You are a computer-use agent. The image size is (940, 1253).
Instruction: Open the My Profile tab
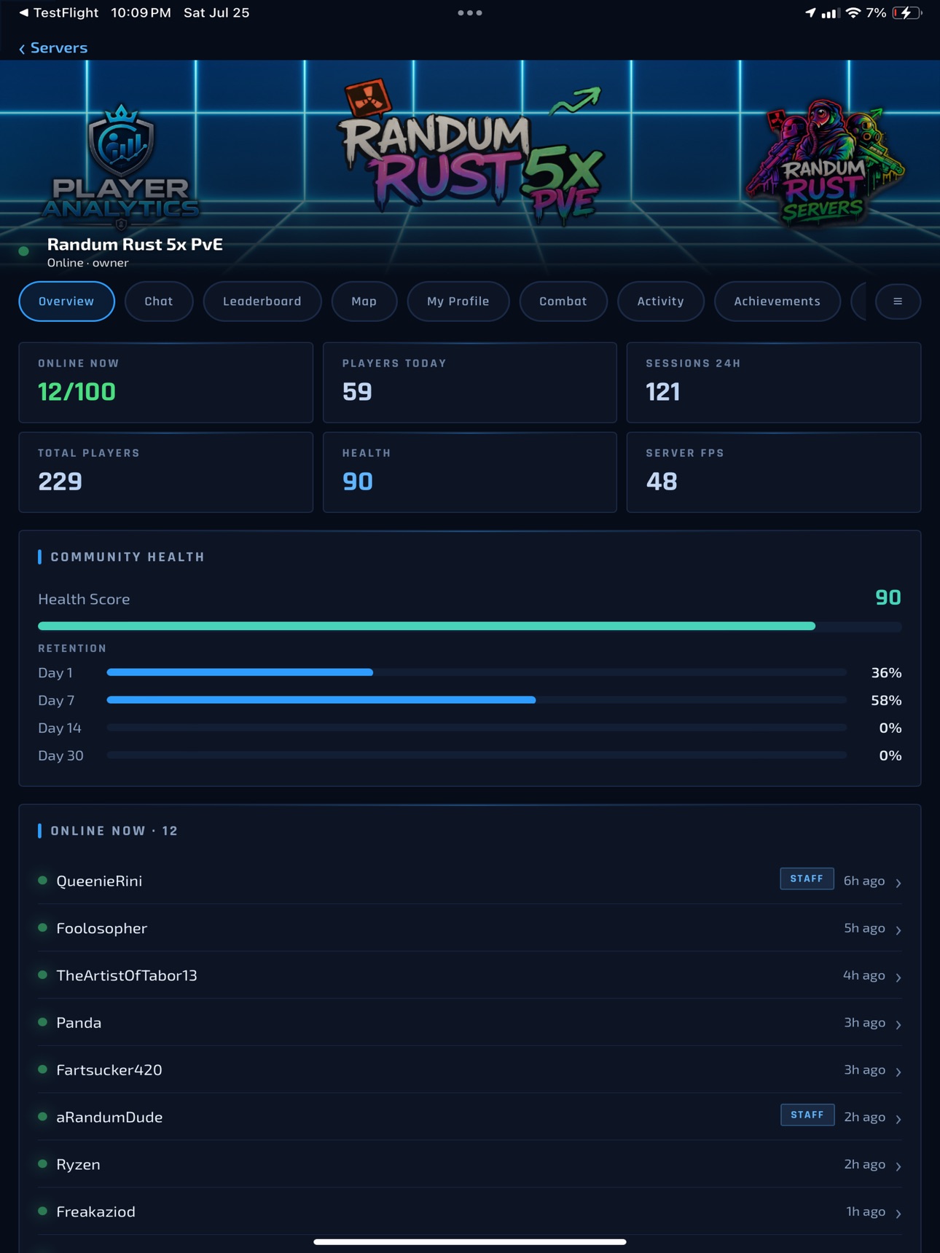[x=458, y=301]
